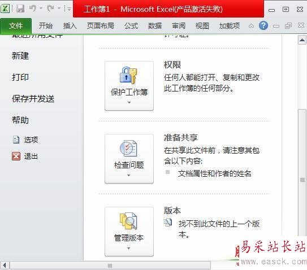Open Customize Quick Access Toolbar dropdown

click(x=69, y=8)
